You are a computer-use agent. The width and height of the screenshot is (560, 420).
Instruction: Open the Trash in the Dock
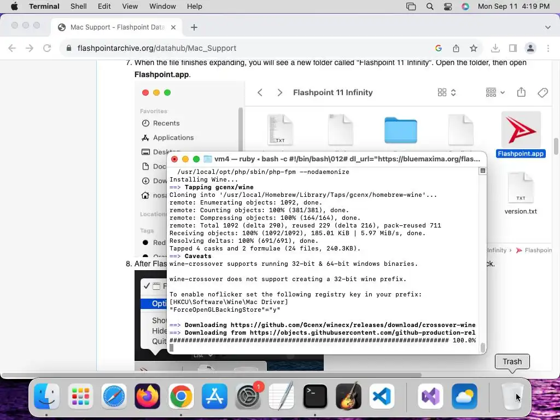(512, 396)
